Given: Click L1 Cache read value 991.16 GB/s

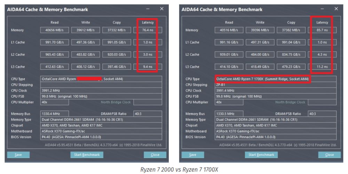Looking at the screenshot, I should [229, 42].
